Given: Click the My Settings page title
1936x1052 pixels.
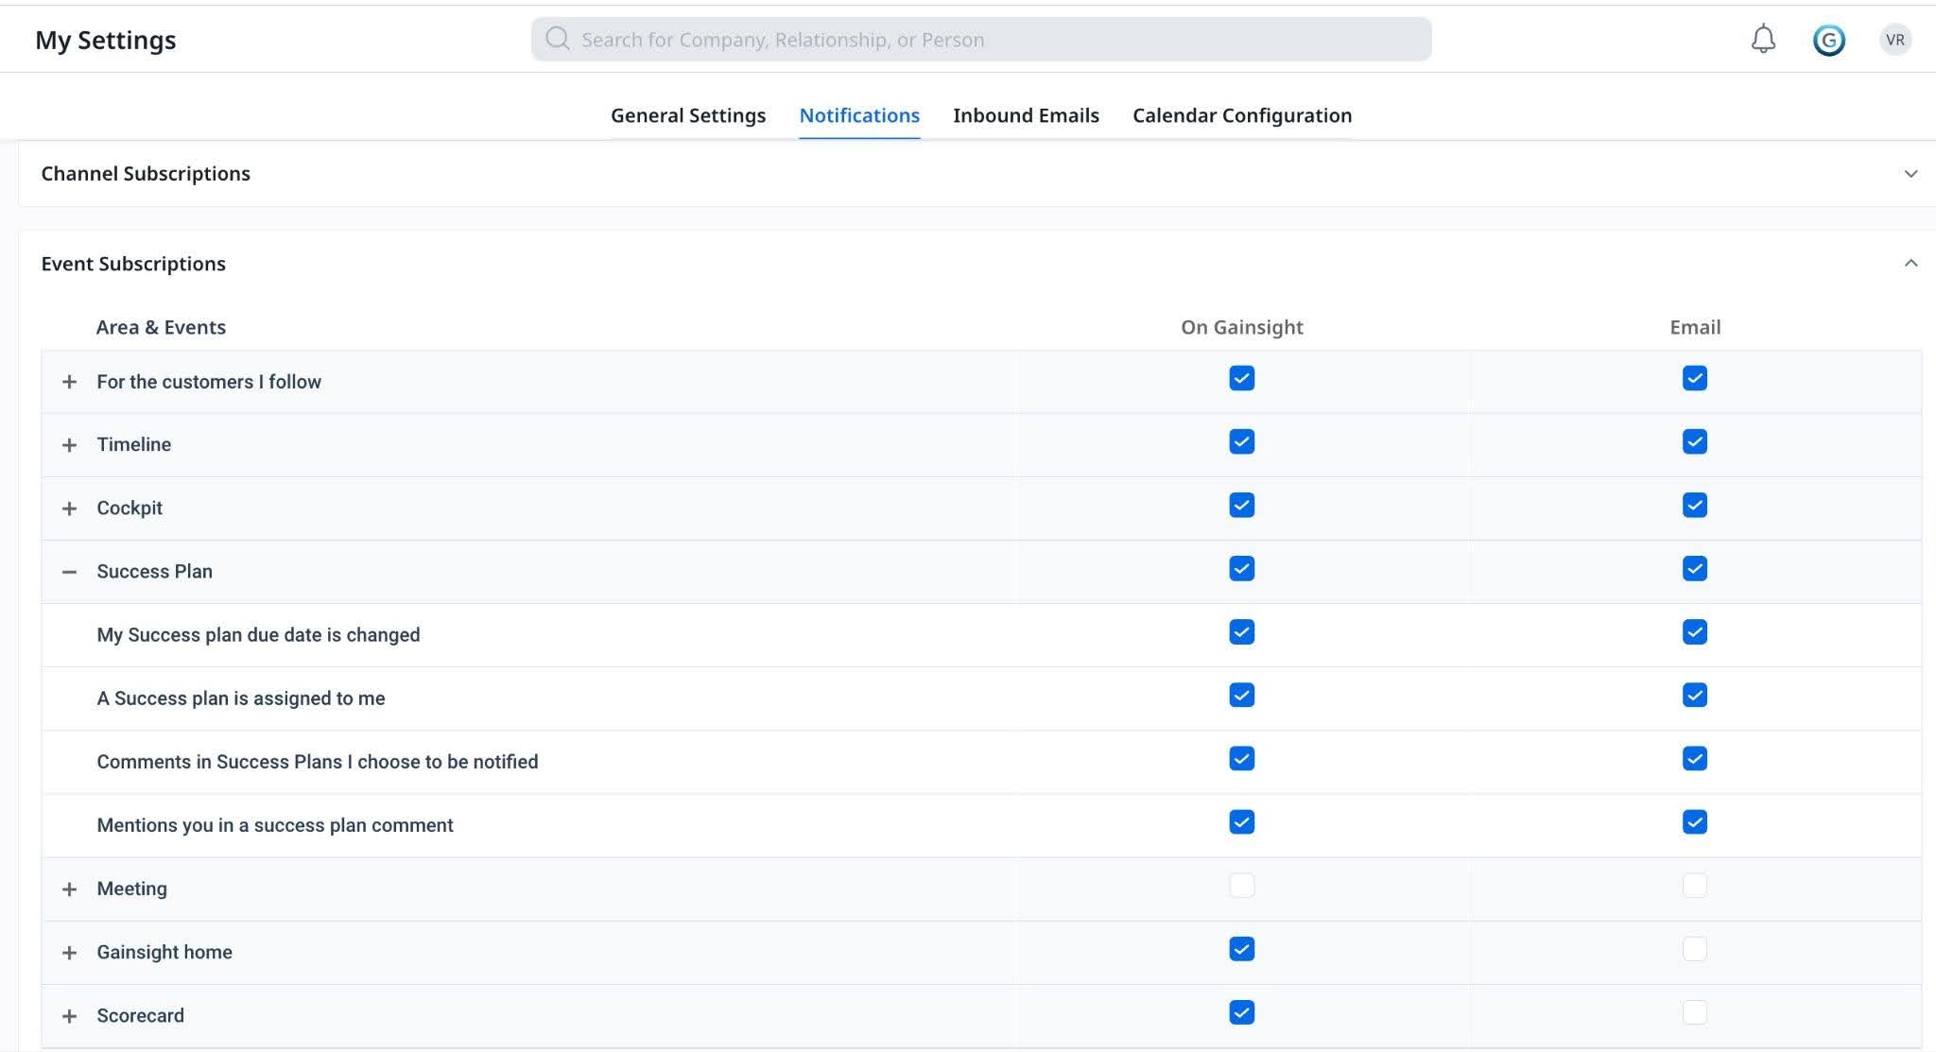Looking at the screenshot, I should coord(106,40).
